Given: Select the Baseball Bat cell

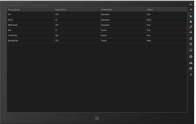Looking at the screenshot, I should point(30,41).
